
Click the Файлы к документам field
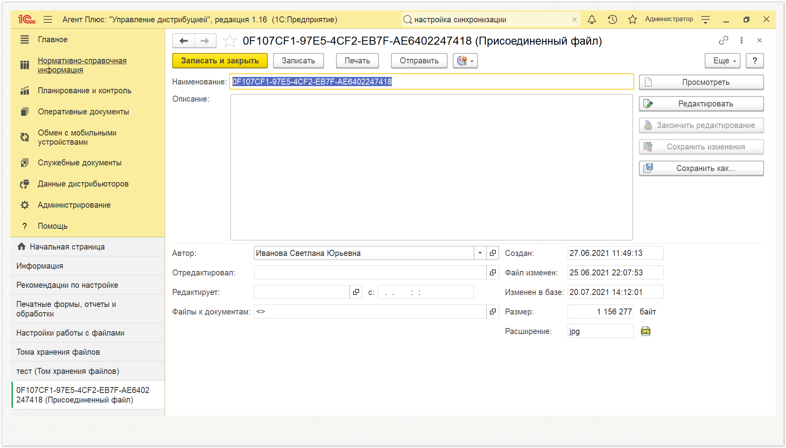pos(370,312)
